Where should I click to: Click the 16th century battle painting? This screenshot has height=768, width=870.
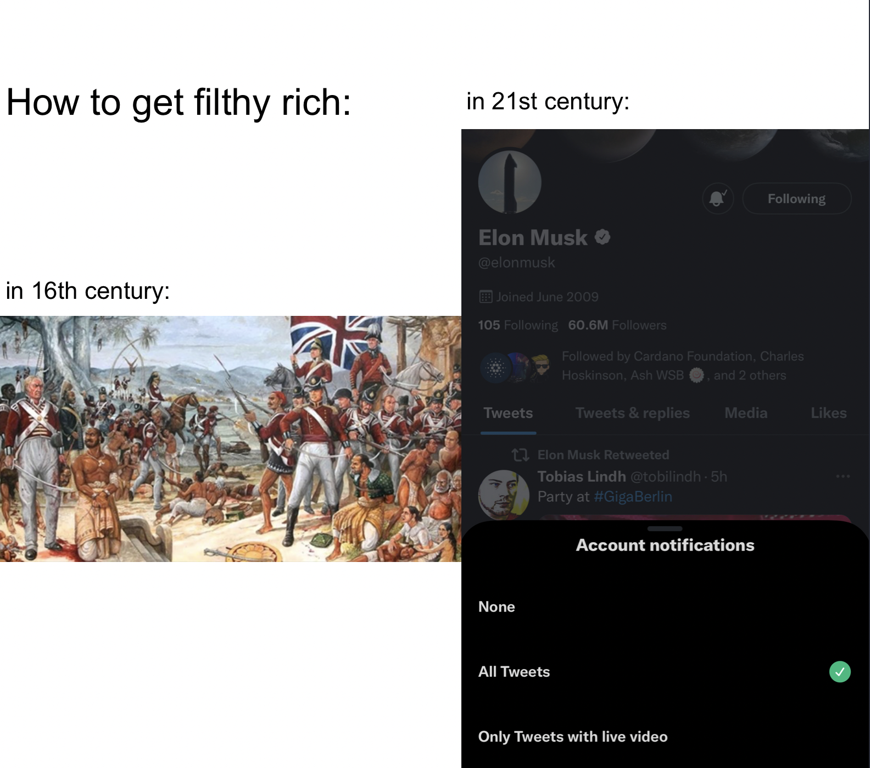point(231,438)
